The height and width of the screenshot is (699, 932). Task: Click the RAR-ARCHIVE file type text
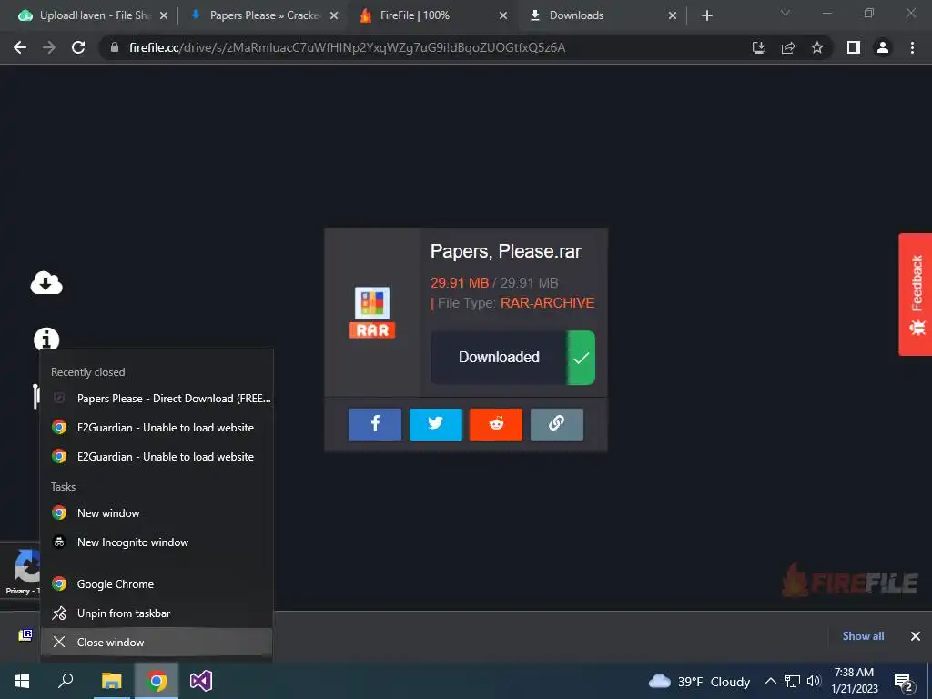pos(547,302)
